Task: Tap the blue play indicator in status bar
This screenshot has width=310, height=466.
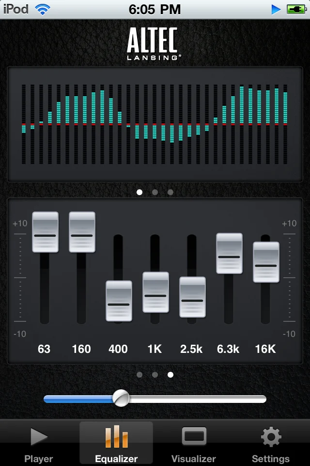Action: [276, 10]
